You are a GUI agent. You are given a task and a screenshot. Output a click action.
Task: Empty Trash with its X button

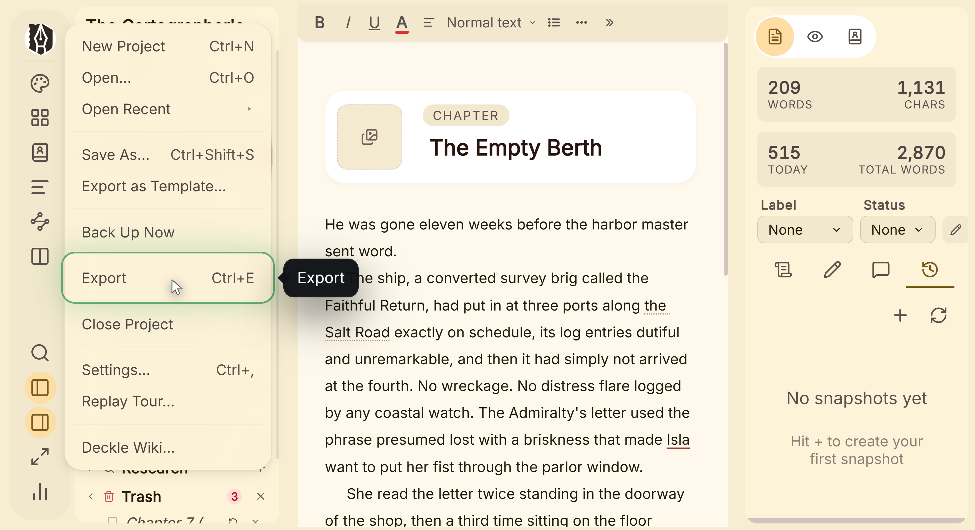coord(261,496)
